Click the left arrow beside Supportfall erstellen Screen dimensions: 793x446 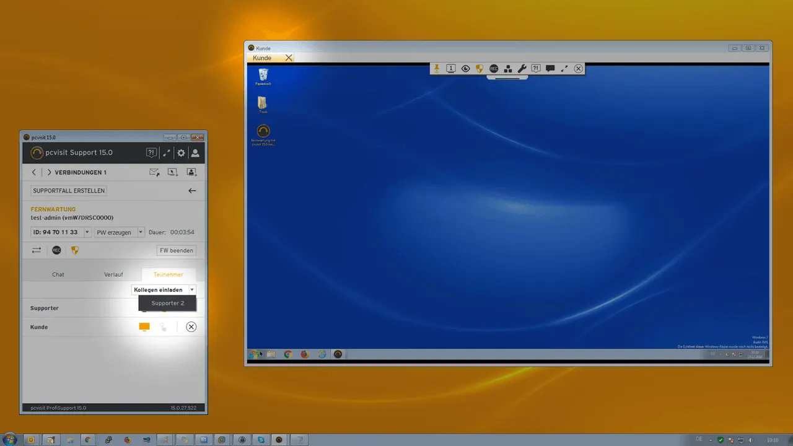[x=192, y=191]
